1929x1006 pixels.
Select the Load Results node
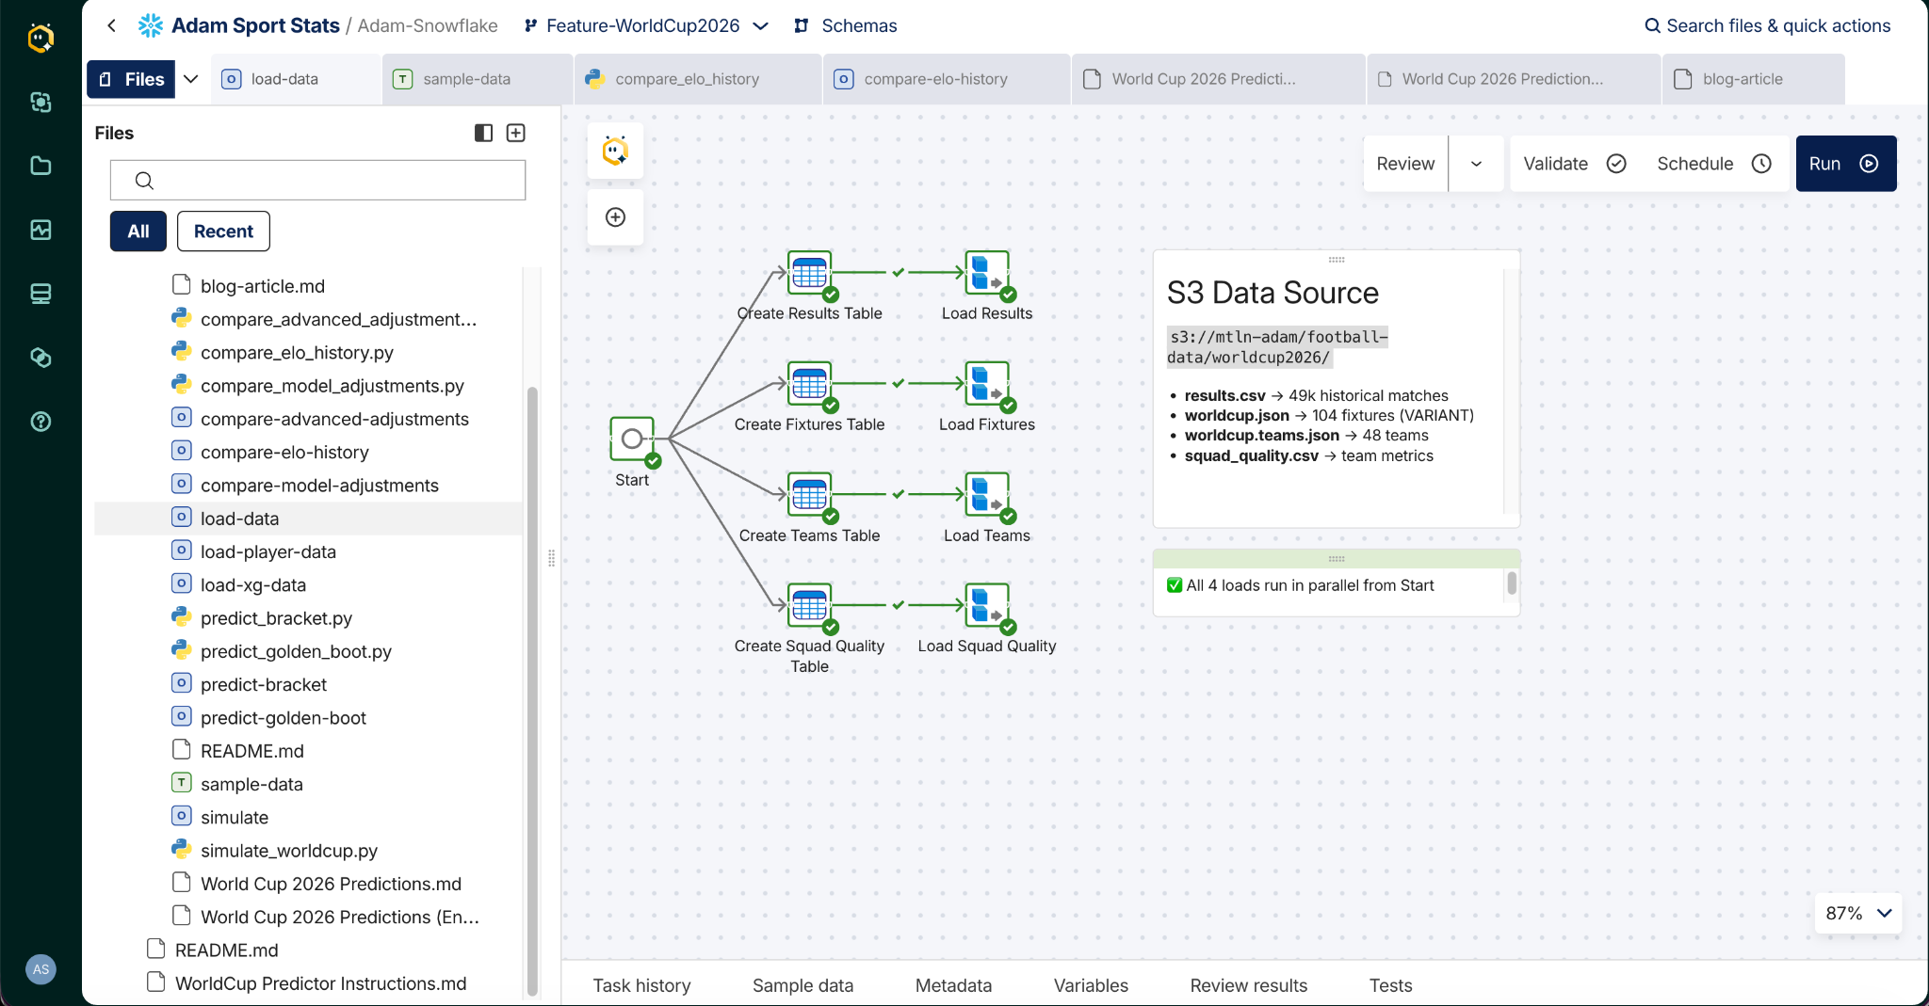tap(986, 273)
